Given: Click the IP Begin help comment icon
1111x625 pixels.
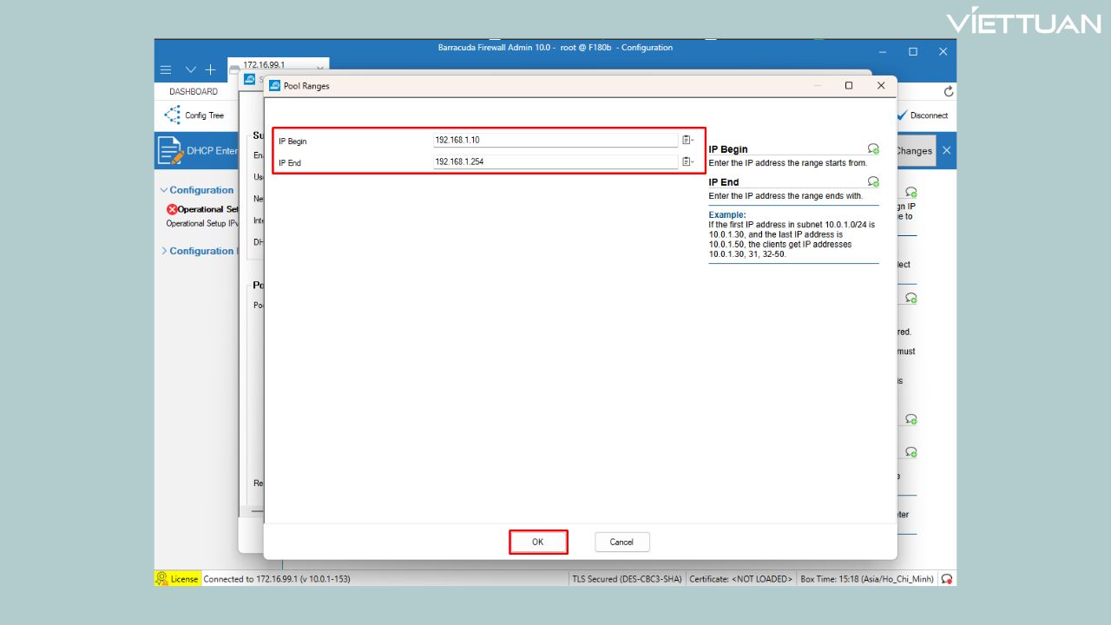Looking at the screenshot, I should (x=872, y=148).
